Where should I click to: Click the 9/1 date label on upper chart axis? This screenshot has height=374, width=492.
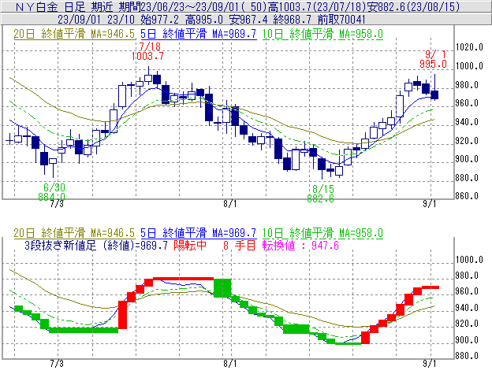[x=429, y=204]
